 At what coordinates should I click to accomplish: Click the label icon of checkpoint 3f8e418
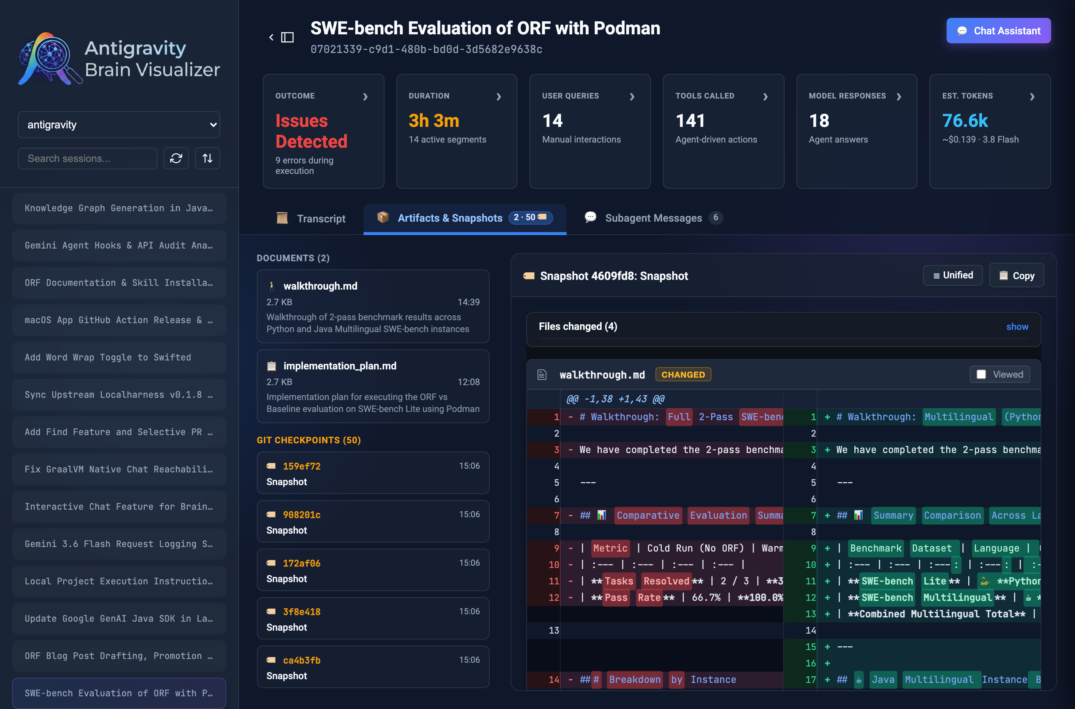pyautogui.click(x=271, y=612)
